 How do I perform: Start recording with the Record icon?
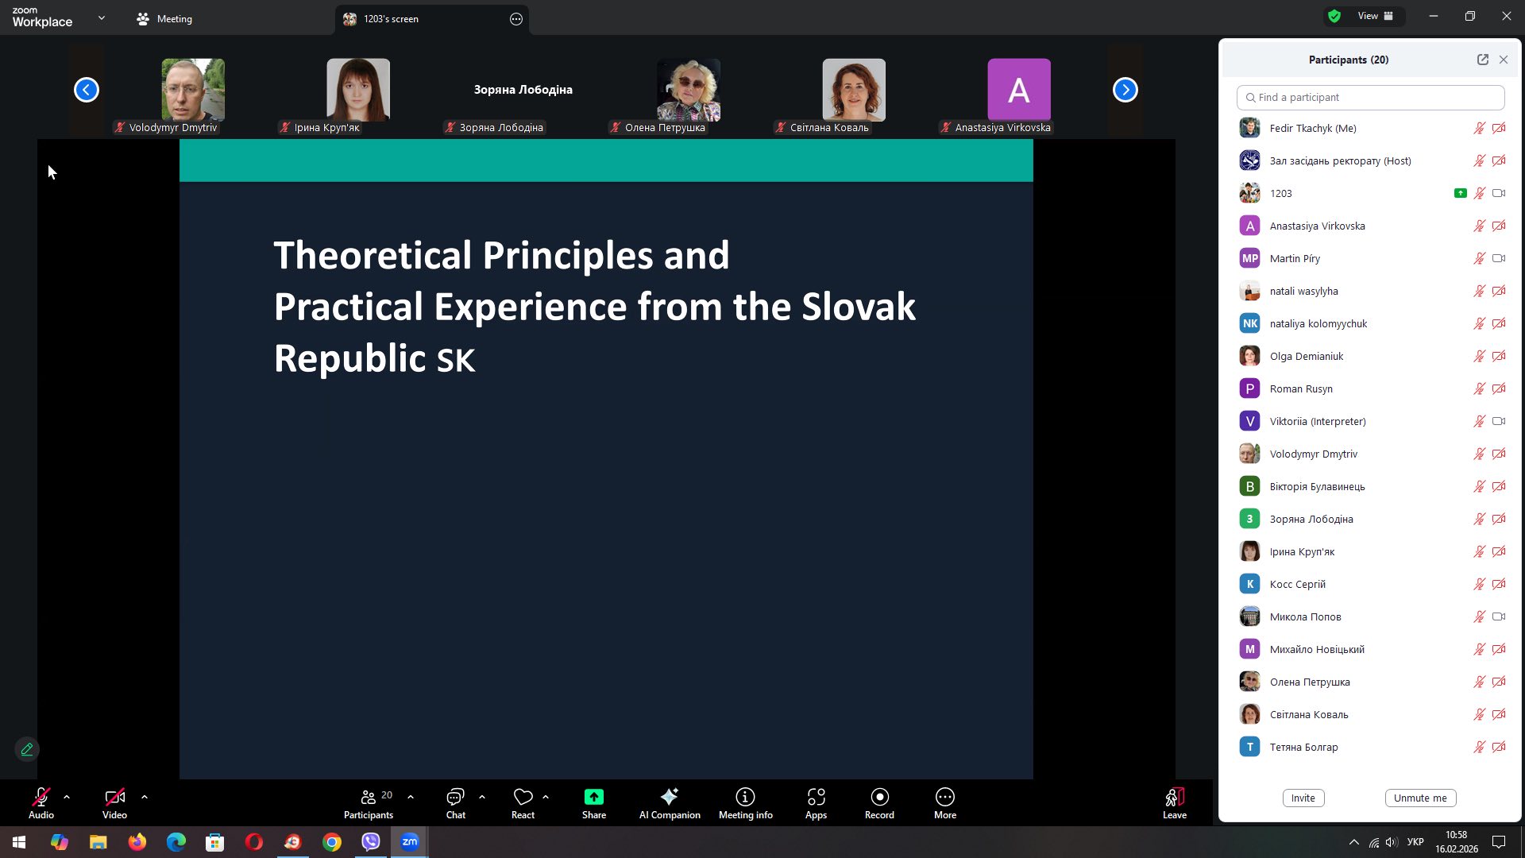879,802
